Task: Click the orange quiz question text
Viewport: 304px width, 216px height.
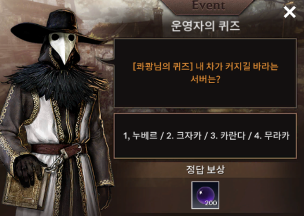Action: 205,73
